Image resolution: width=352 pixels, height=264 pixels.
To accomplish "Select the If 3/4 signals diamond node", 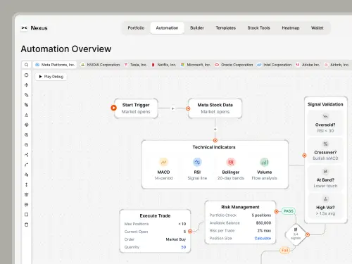I will pos(296,234).
